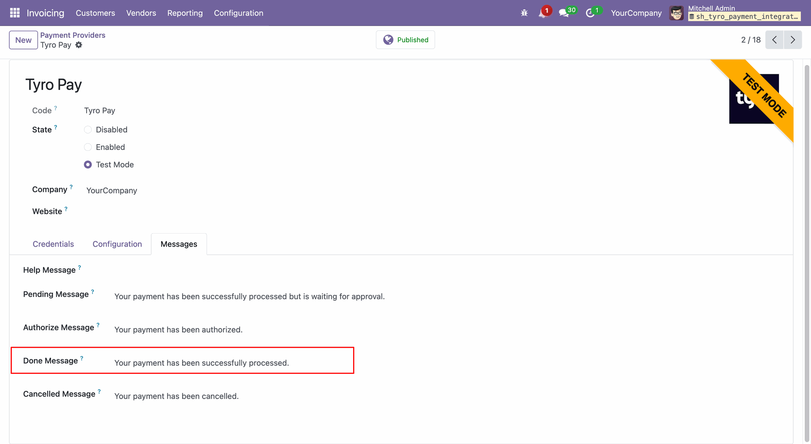This screenshot has width=811, height=444.
Task: Open the activities clock icon
Action: [590, 13]
